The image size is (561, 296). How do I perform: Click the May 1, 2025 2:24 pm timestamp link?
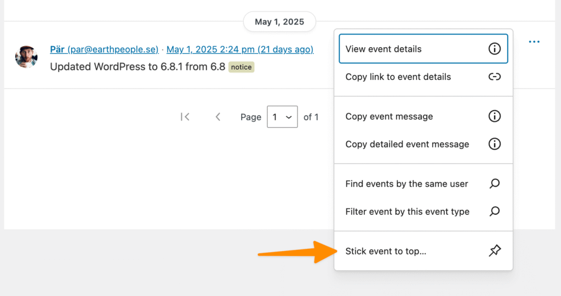[240, 49]
